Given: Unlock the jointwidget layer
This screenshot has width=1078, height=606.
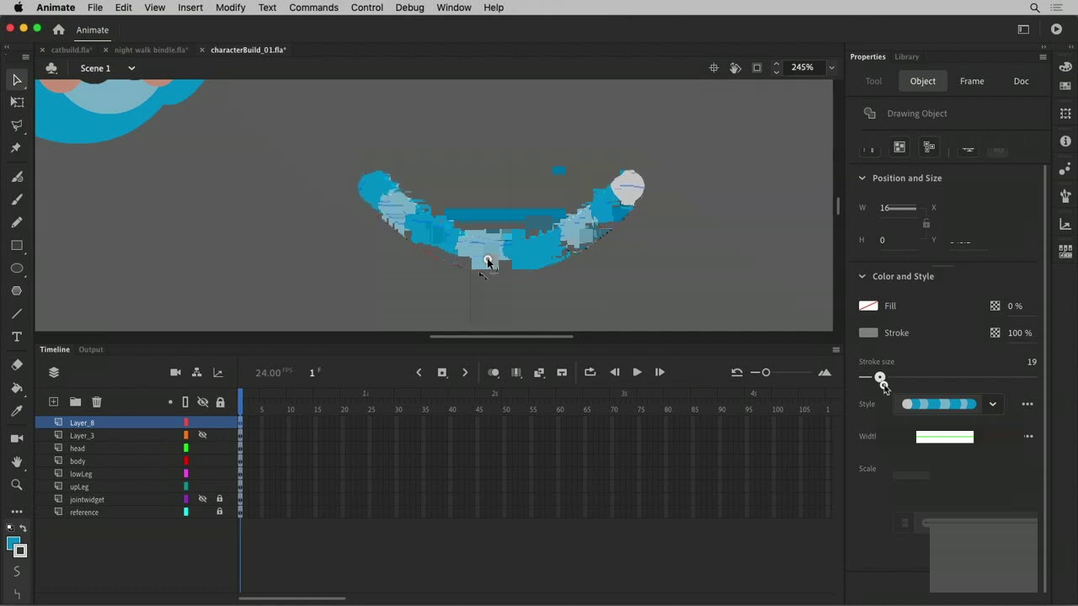Looking at the screenshot, I should pos(220,499).
